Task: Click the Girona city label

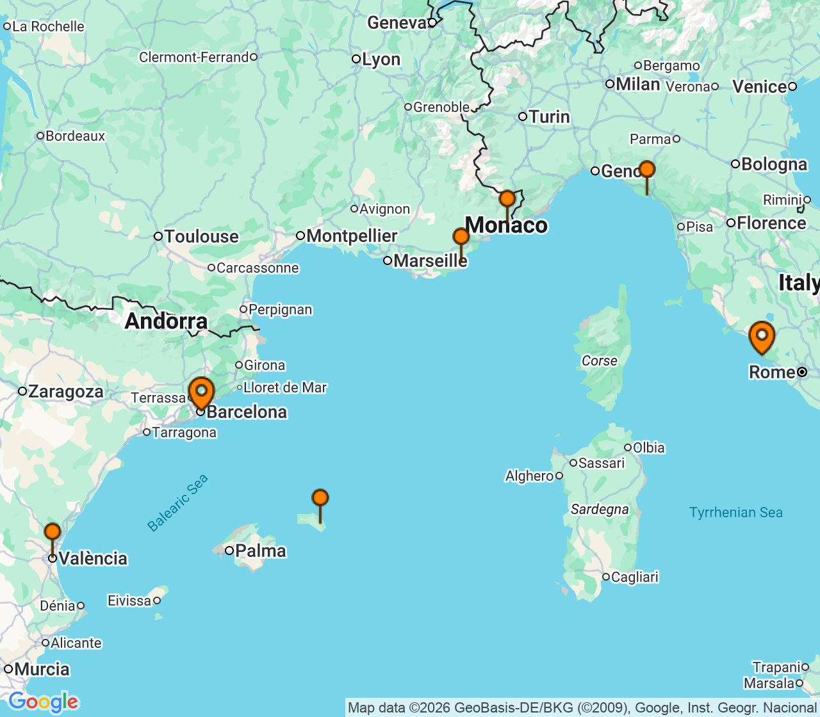Action: click(265, 366)
